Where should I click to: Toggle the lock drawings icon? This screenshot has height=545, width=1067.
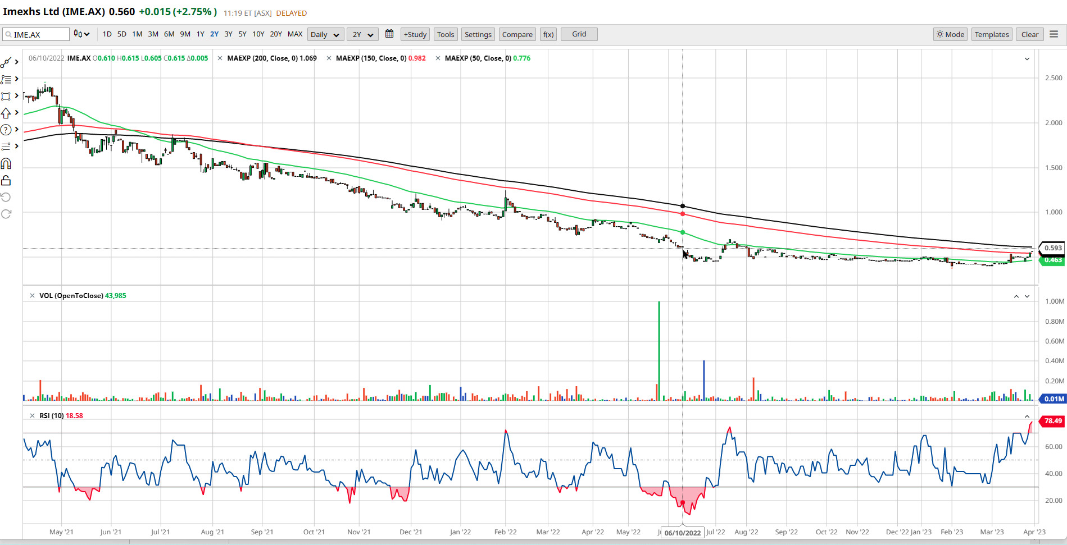click(x=6, y=180)
